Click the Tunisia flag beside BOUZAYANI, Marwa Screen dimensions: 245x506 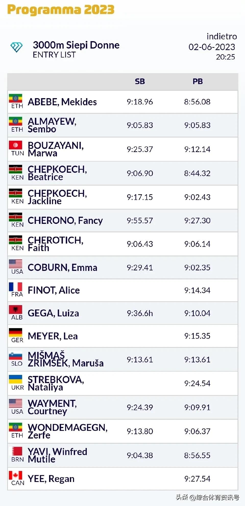click(16, 145)
